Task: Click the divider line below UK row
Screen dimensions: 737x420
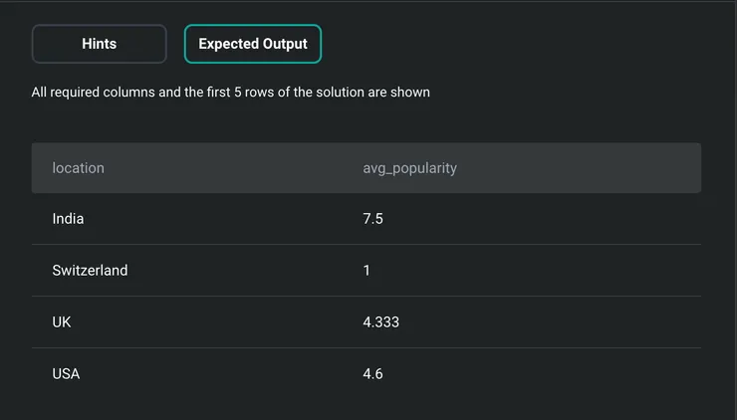Action: coord(366,347)
